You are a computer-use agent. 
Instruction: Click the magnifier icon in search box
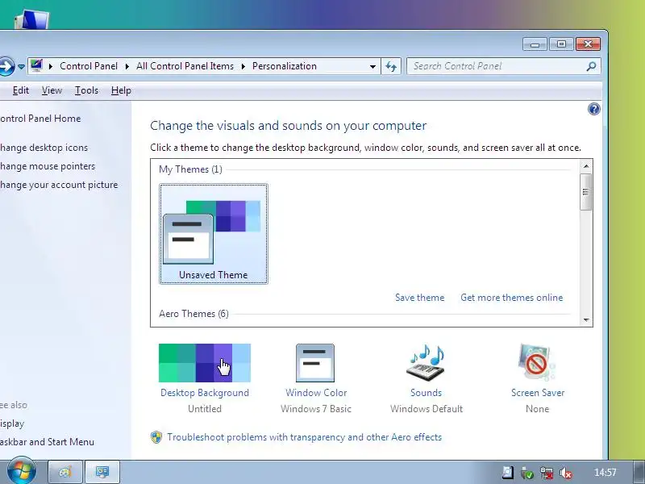[x=591, y=66]
